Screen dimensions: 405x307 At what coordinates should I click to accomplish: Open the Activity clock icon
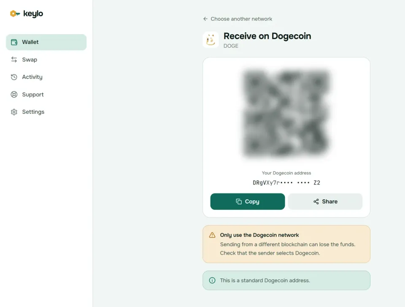pyautogui.click(x=14, y=77)
